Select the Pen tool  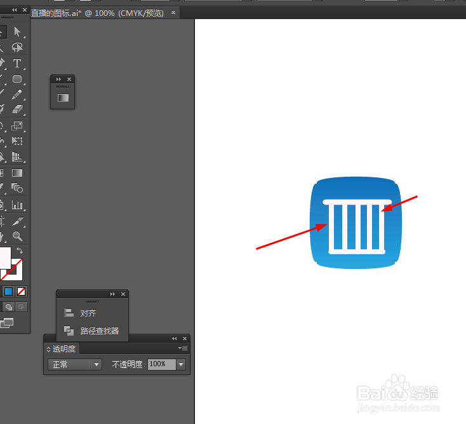tap(3, 63)
